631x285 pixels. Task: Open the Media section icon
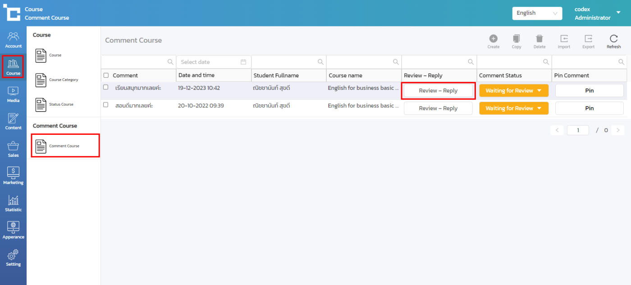(13, 94)
